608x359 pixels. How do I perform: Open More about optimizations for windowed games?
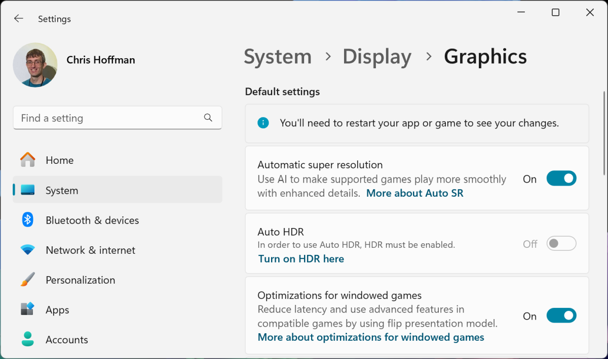[x=371, y=337]
